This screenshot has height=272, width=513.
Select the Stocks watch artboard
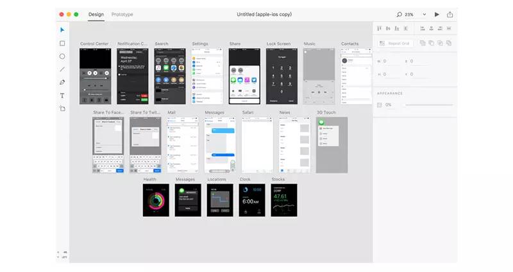[x=283, y=200]
